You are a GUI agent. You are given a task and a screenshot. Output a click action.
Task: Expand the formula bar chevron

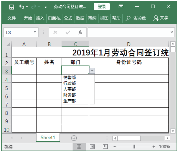tap(172, 32)
